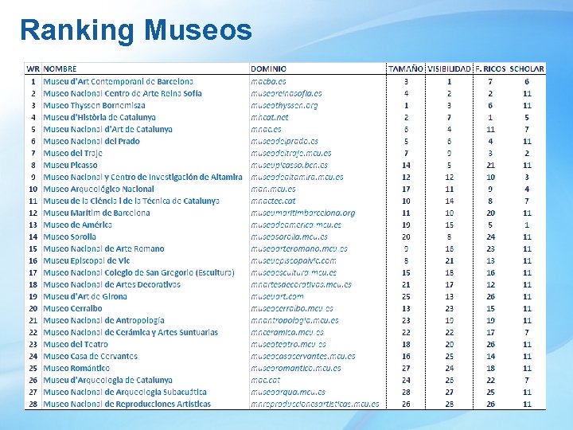
Task: Select the museodeltraje.mcu.es domain
Action: pos(291,153)
